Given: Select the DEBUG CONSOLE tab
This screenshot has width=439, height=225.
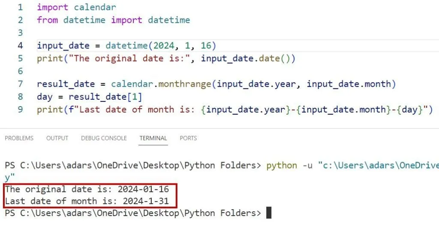Looking at the screenshot, I should 104,138.
